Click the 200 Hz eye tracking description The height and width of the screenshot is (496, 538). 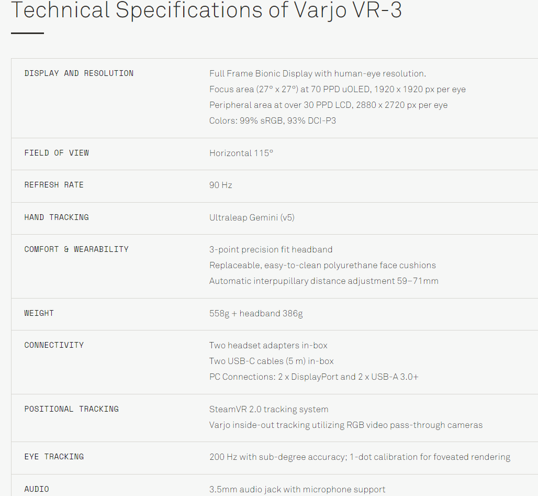pyautogui.click(x=360, y=457)
